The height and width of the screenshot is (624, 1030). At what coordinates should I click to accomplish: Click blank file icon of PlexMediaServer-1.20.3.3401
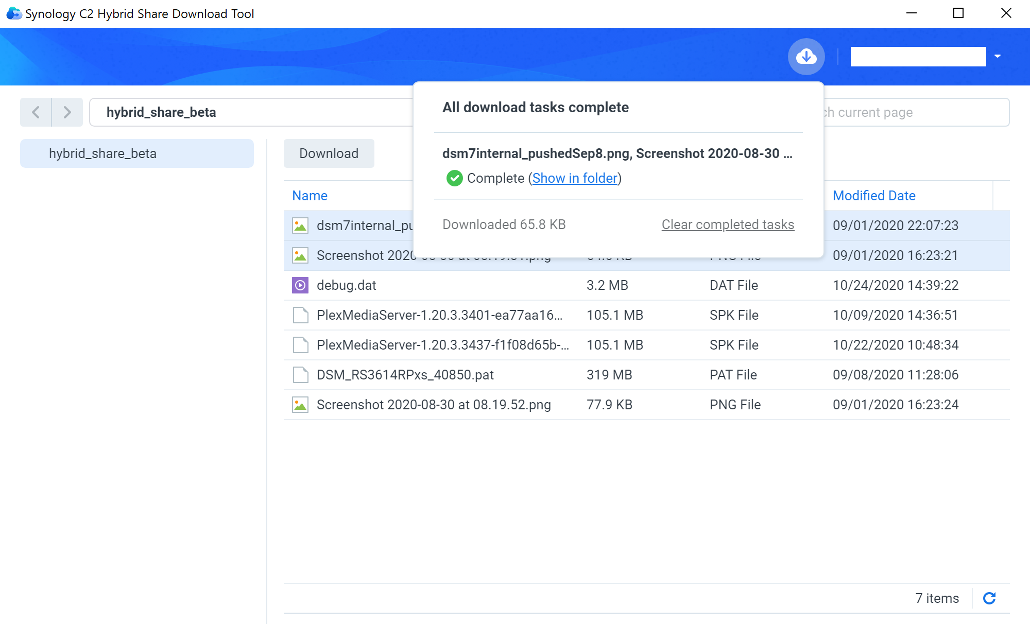[300, 315]
